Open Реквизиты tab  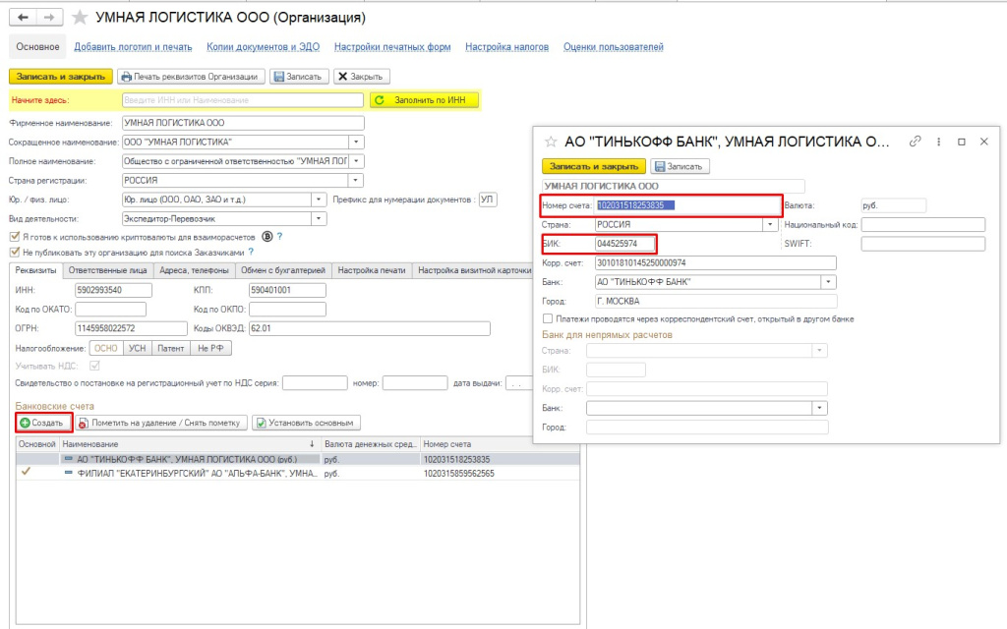coord(36,270)
